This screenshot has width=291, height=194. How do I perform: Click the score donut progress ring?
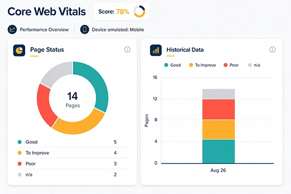click(x=139, y=11)
